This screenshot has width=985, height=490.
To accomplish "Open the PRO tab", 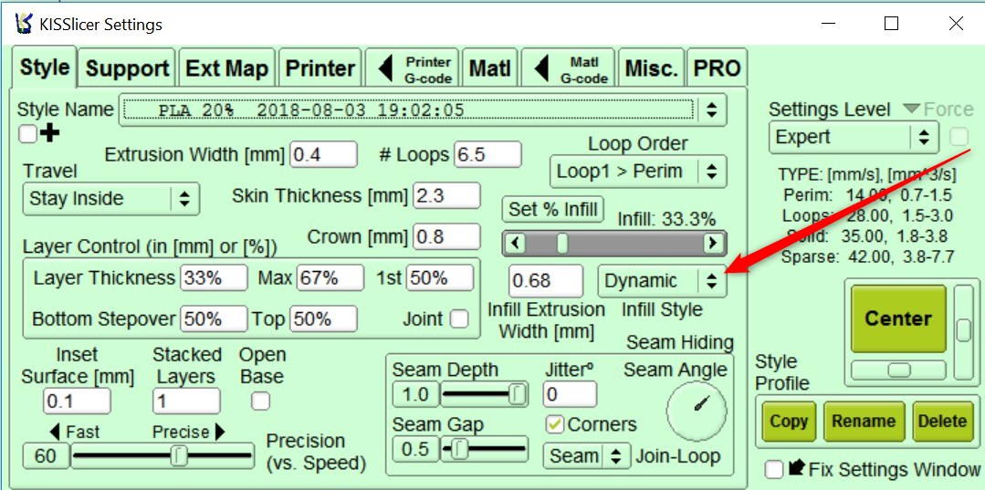I will [x=717, y=68].
